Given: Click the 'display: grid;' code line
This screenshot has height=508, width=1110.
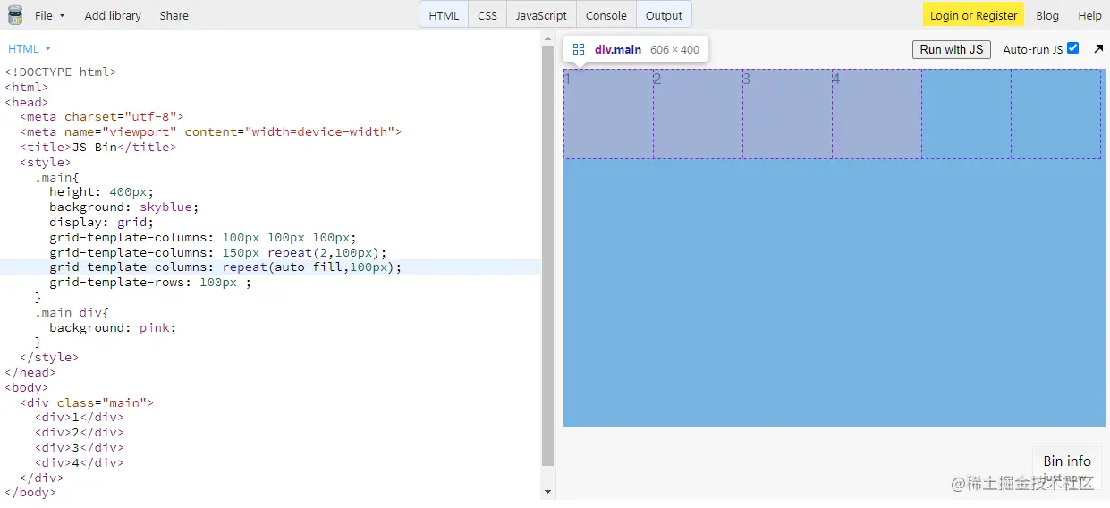Looking at the screenshot, I should click(x=101, y=222).
